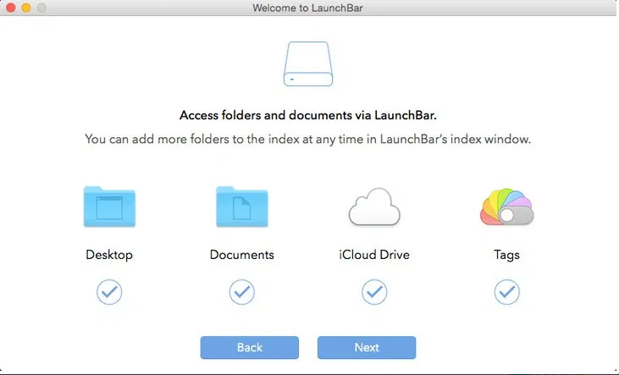Click the colorful Tags icon
The width and height of the screenshot is (619, 375).
[x=506, y=207]
